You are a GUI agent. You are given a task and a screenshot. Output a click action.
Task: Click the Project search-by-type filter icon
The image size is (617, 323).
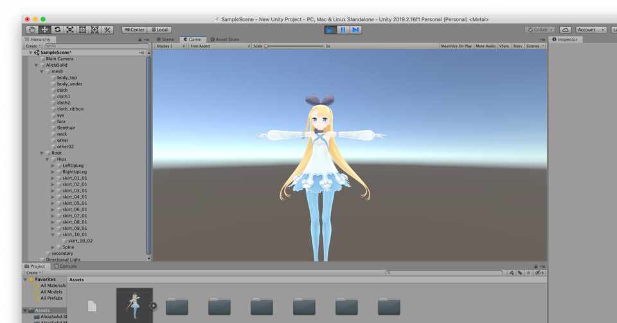(511, 273)
